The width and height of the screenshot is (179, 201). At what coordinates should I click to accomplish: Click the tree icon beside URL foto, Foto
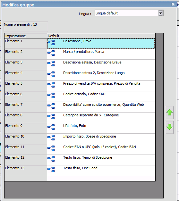[51, 127]
